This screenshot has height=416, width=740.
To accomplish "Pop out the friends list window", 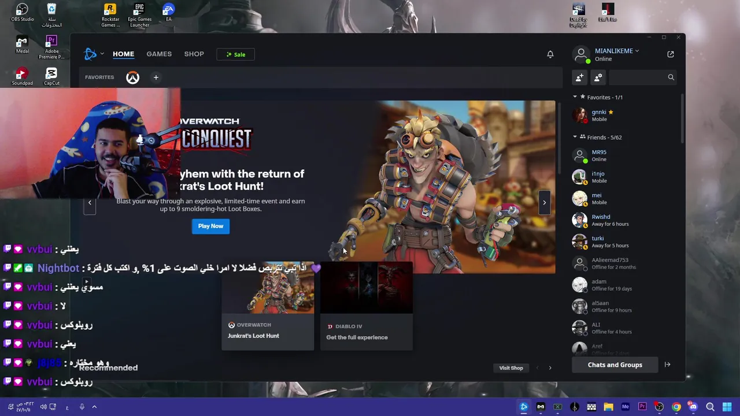I will tap(671, 54).
